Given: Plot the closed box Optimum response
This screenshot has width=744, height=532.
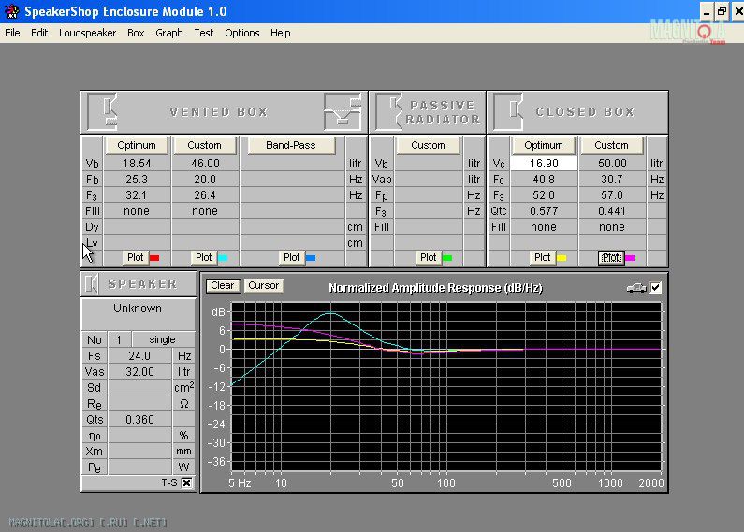Looking at the screenshot, I should [x=543, y=257].
